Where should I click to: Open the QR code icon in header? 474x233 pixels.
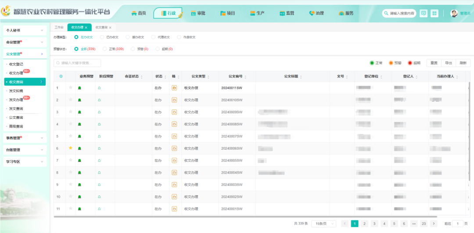434,14
